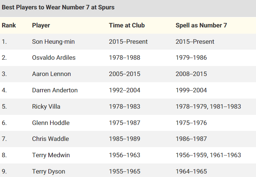Click Glenn Hoddle's player cell
Screen dimensions: 256x177
tap(51, 123)
